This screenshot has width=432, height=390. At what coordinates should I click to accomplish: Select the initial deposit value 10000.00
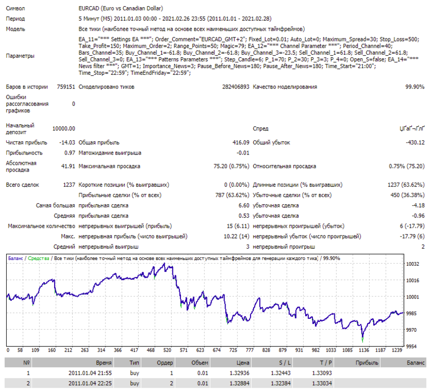coord(63,128)
